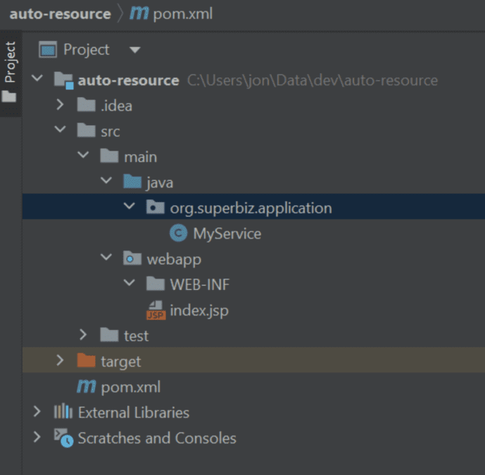Collapse the WEB-INF folder chevron

(129, 282)
